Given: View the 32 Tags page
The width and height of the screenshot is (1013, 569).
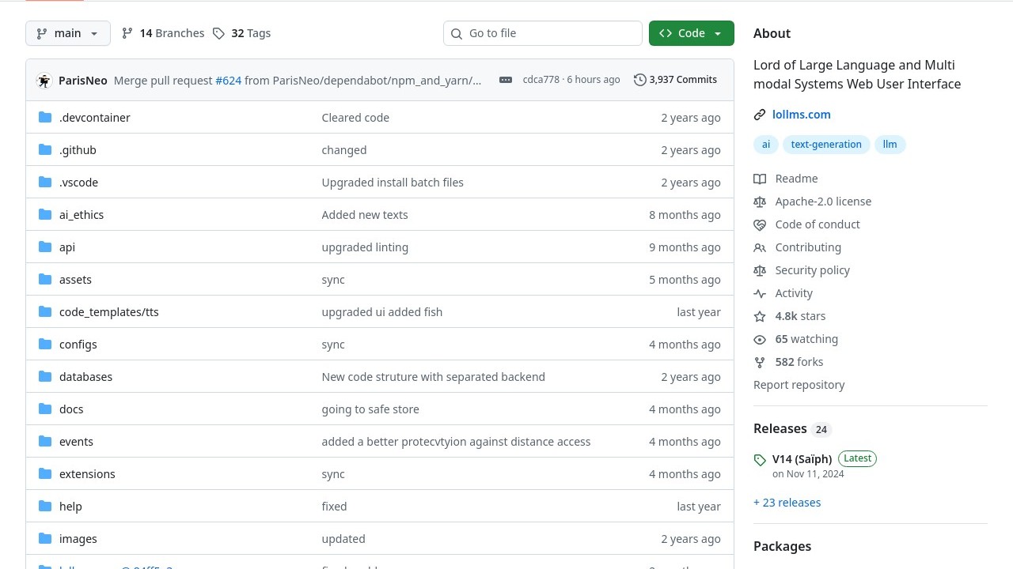Looking at the screenshot, I should (x=242, y=33).
